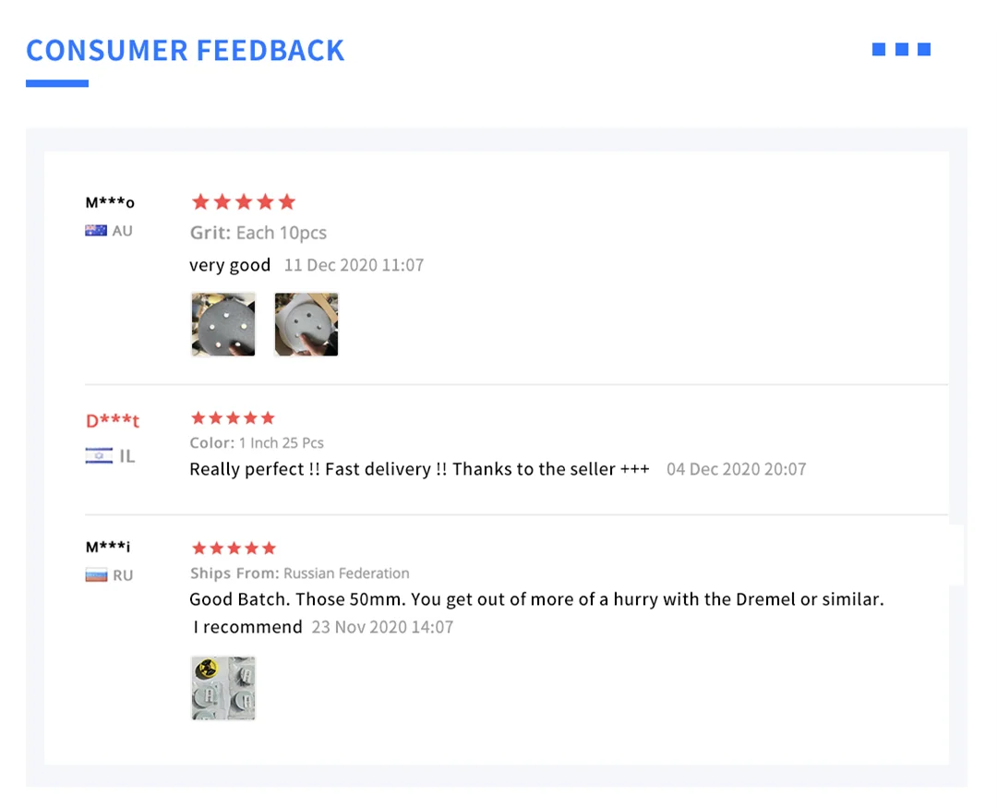Screen dimensions: 997x808
Task: Click D***t's five-star rating
Action: (233, 418)
